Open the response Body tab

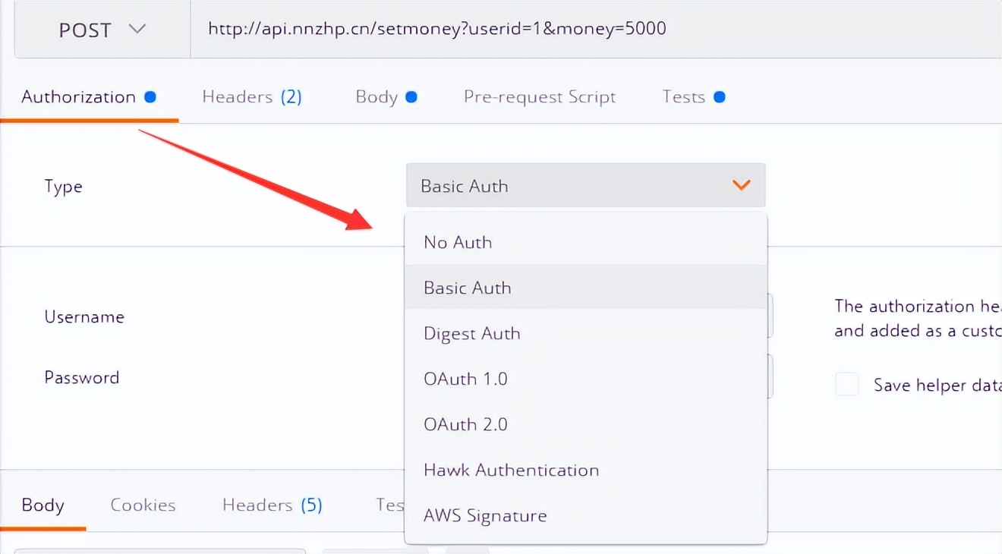[43, 505]
